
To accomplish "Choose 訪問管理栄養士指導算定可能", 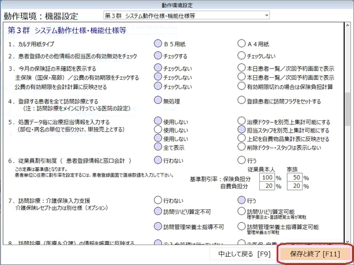I will (x=241, y=226).
